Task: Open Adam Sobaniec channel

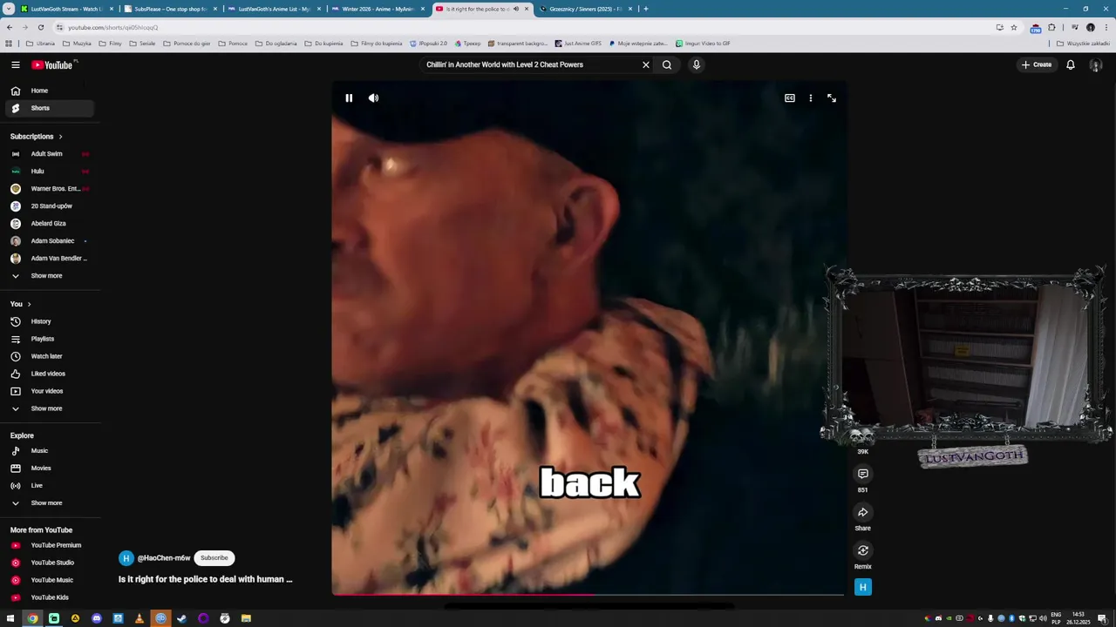Action: pos(50,241)
